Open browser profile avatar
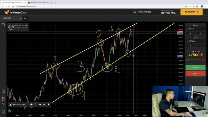This screenshot has height=117, width=208. click(x=202, y=6)
